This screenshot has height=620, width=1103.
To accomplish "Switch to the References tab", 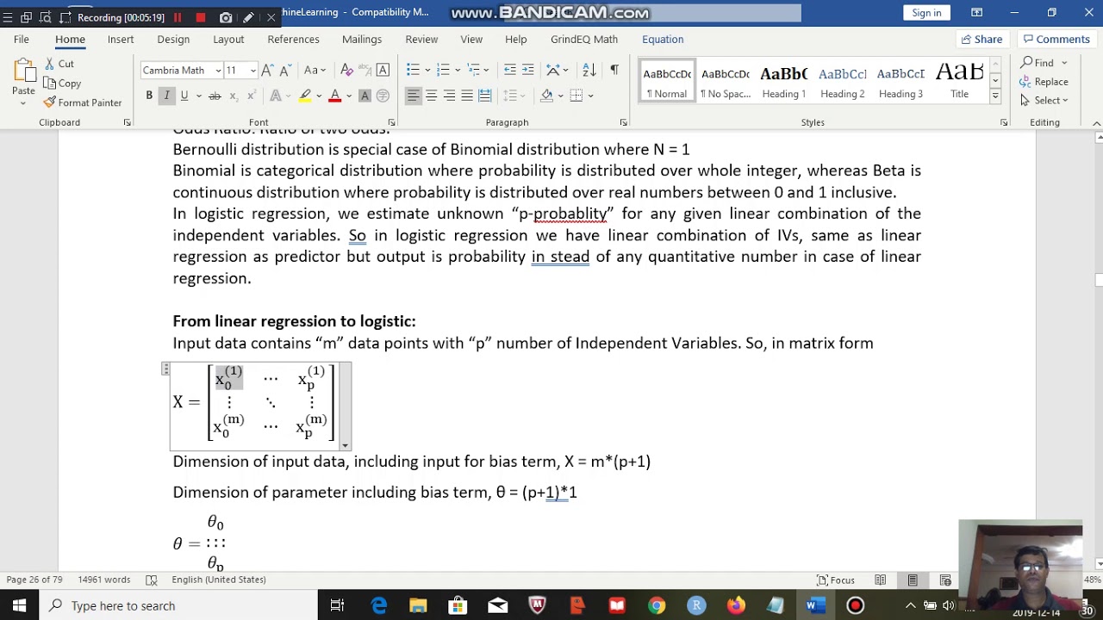I will (x=293, y=40).
